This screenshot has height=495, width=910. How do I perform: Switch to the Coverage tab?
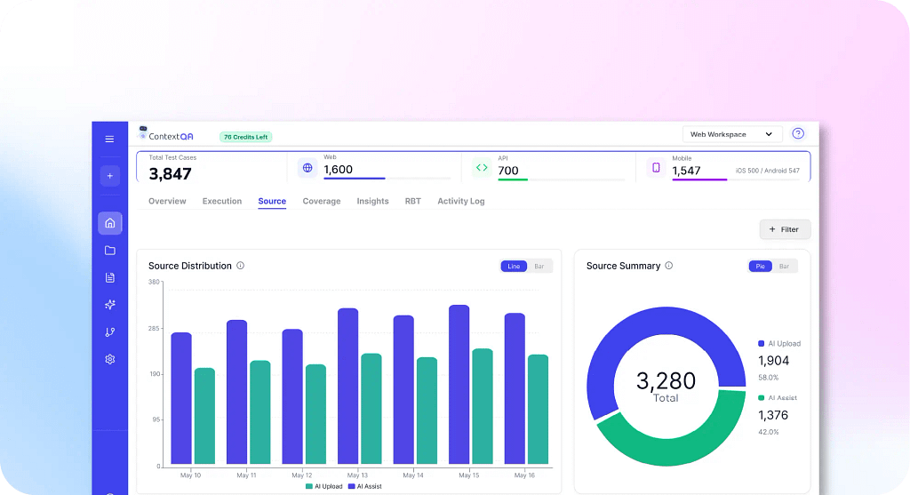(x=321, y=202)
